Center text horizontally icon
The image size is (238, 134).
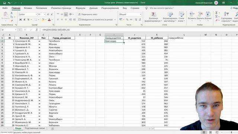tap(62, 20)
